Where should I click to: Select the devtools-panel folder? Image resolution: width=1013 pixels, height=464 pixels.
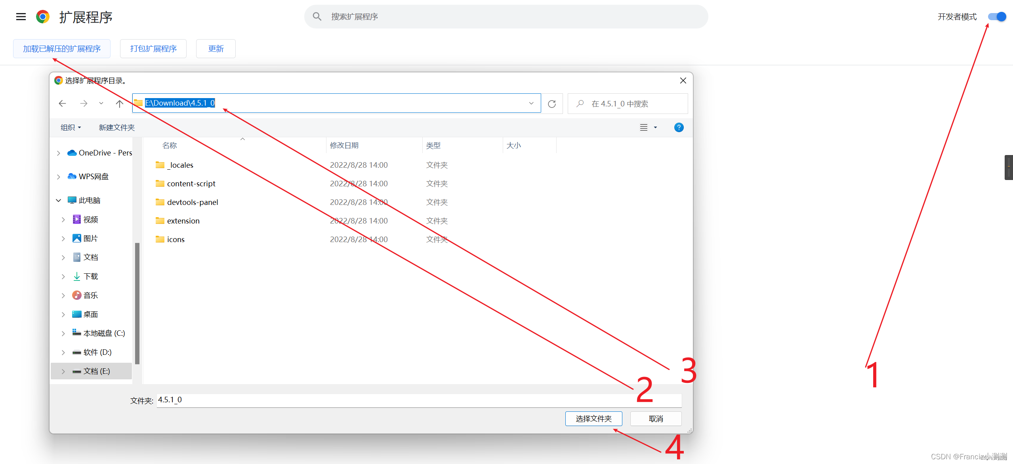192,202
